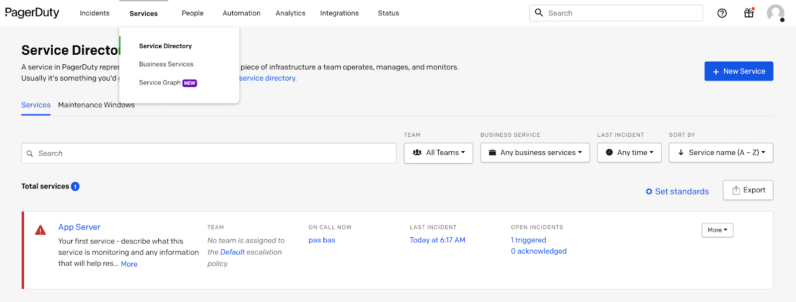Click the 1 triggered incidents link
The width and height of the screenshot is (796, 302).
528,240
